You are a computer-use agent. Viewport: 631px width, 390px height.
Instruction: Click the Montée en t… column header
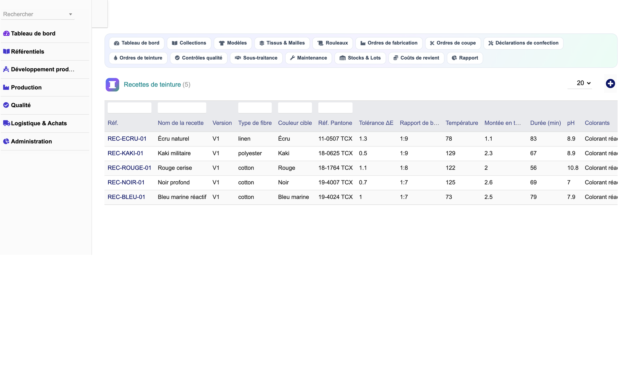(503, 123)
